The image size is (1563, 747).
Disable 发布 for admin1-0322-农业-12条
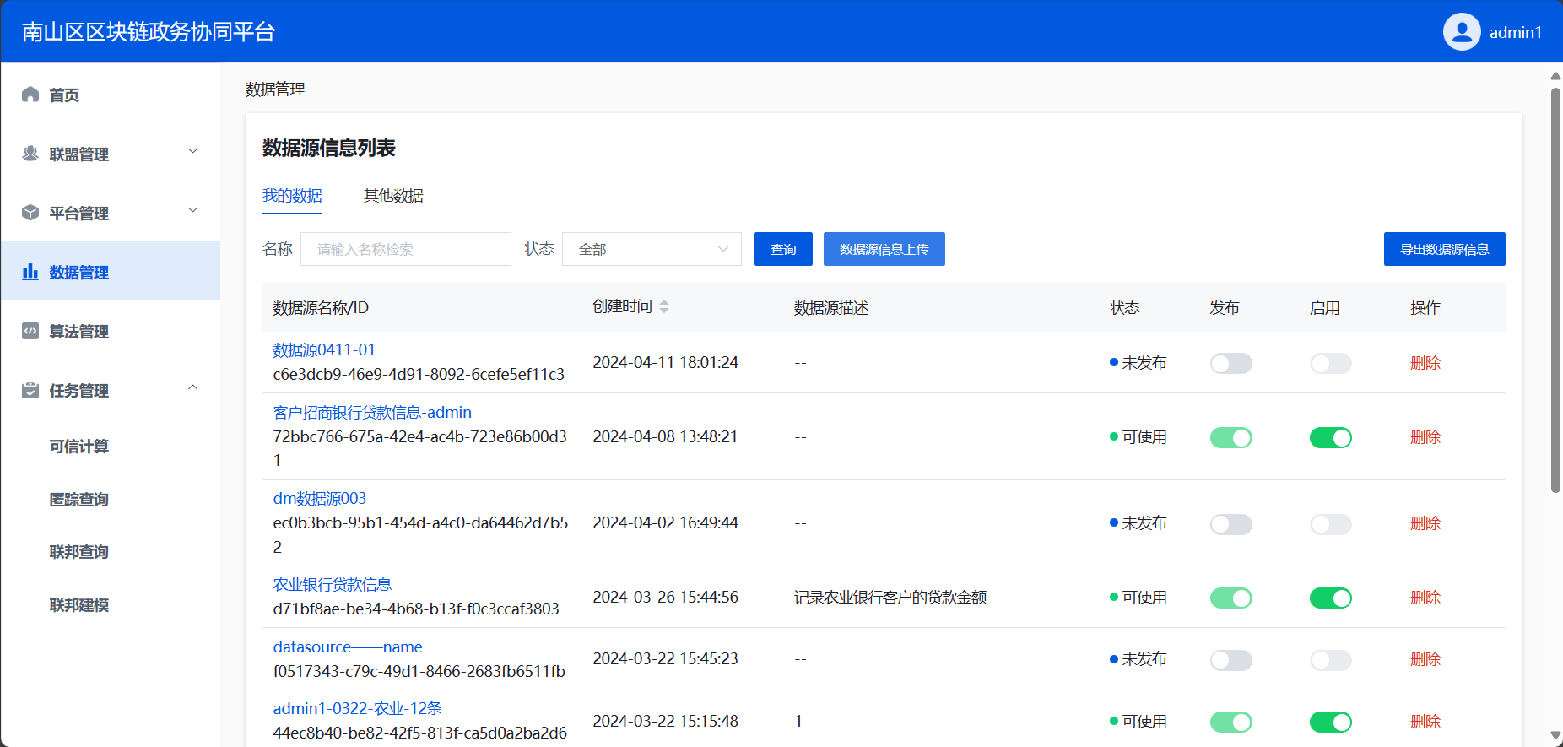coord(1230,722)
